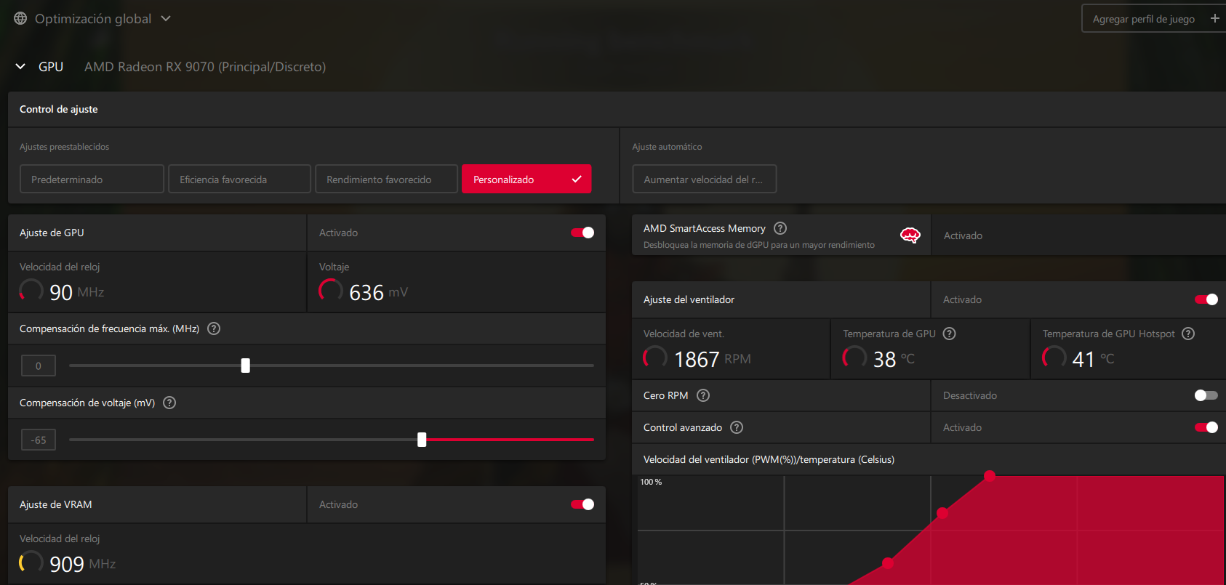Image resolution: width=1226 pixels, height=585 pixels.
Task: Click Agregar perfil de juego button
Action: click(x=1154, y=19)
